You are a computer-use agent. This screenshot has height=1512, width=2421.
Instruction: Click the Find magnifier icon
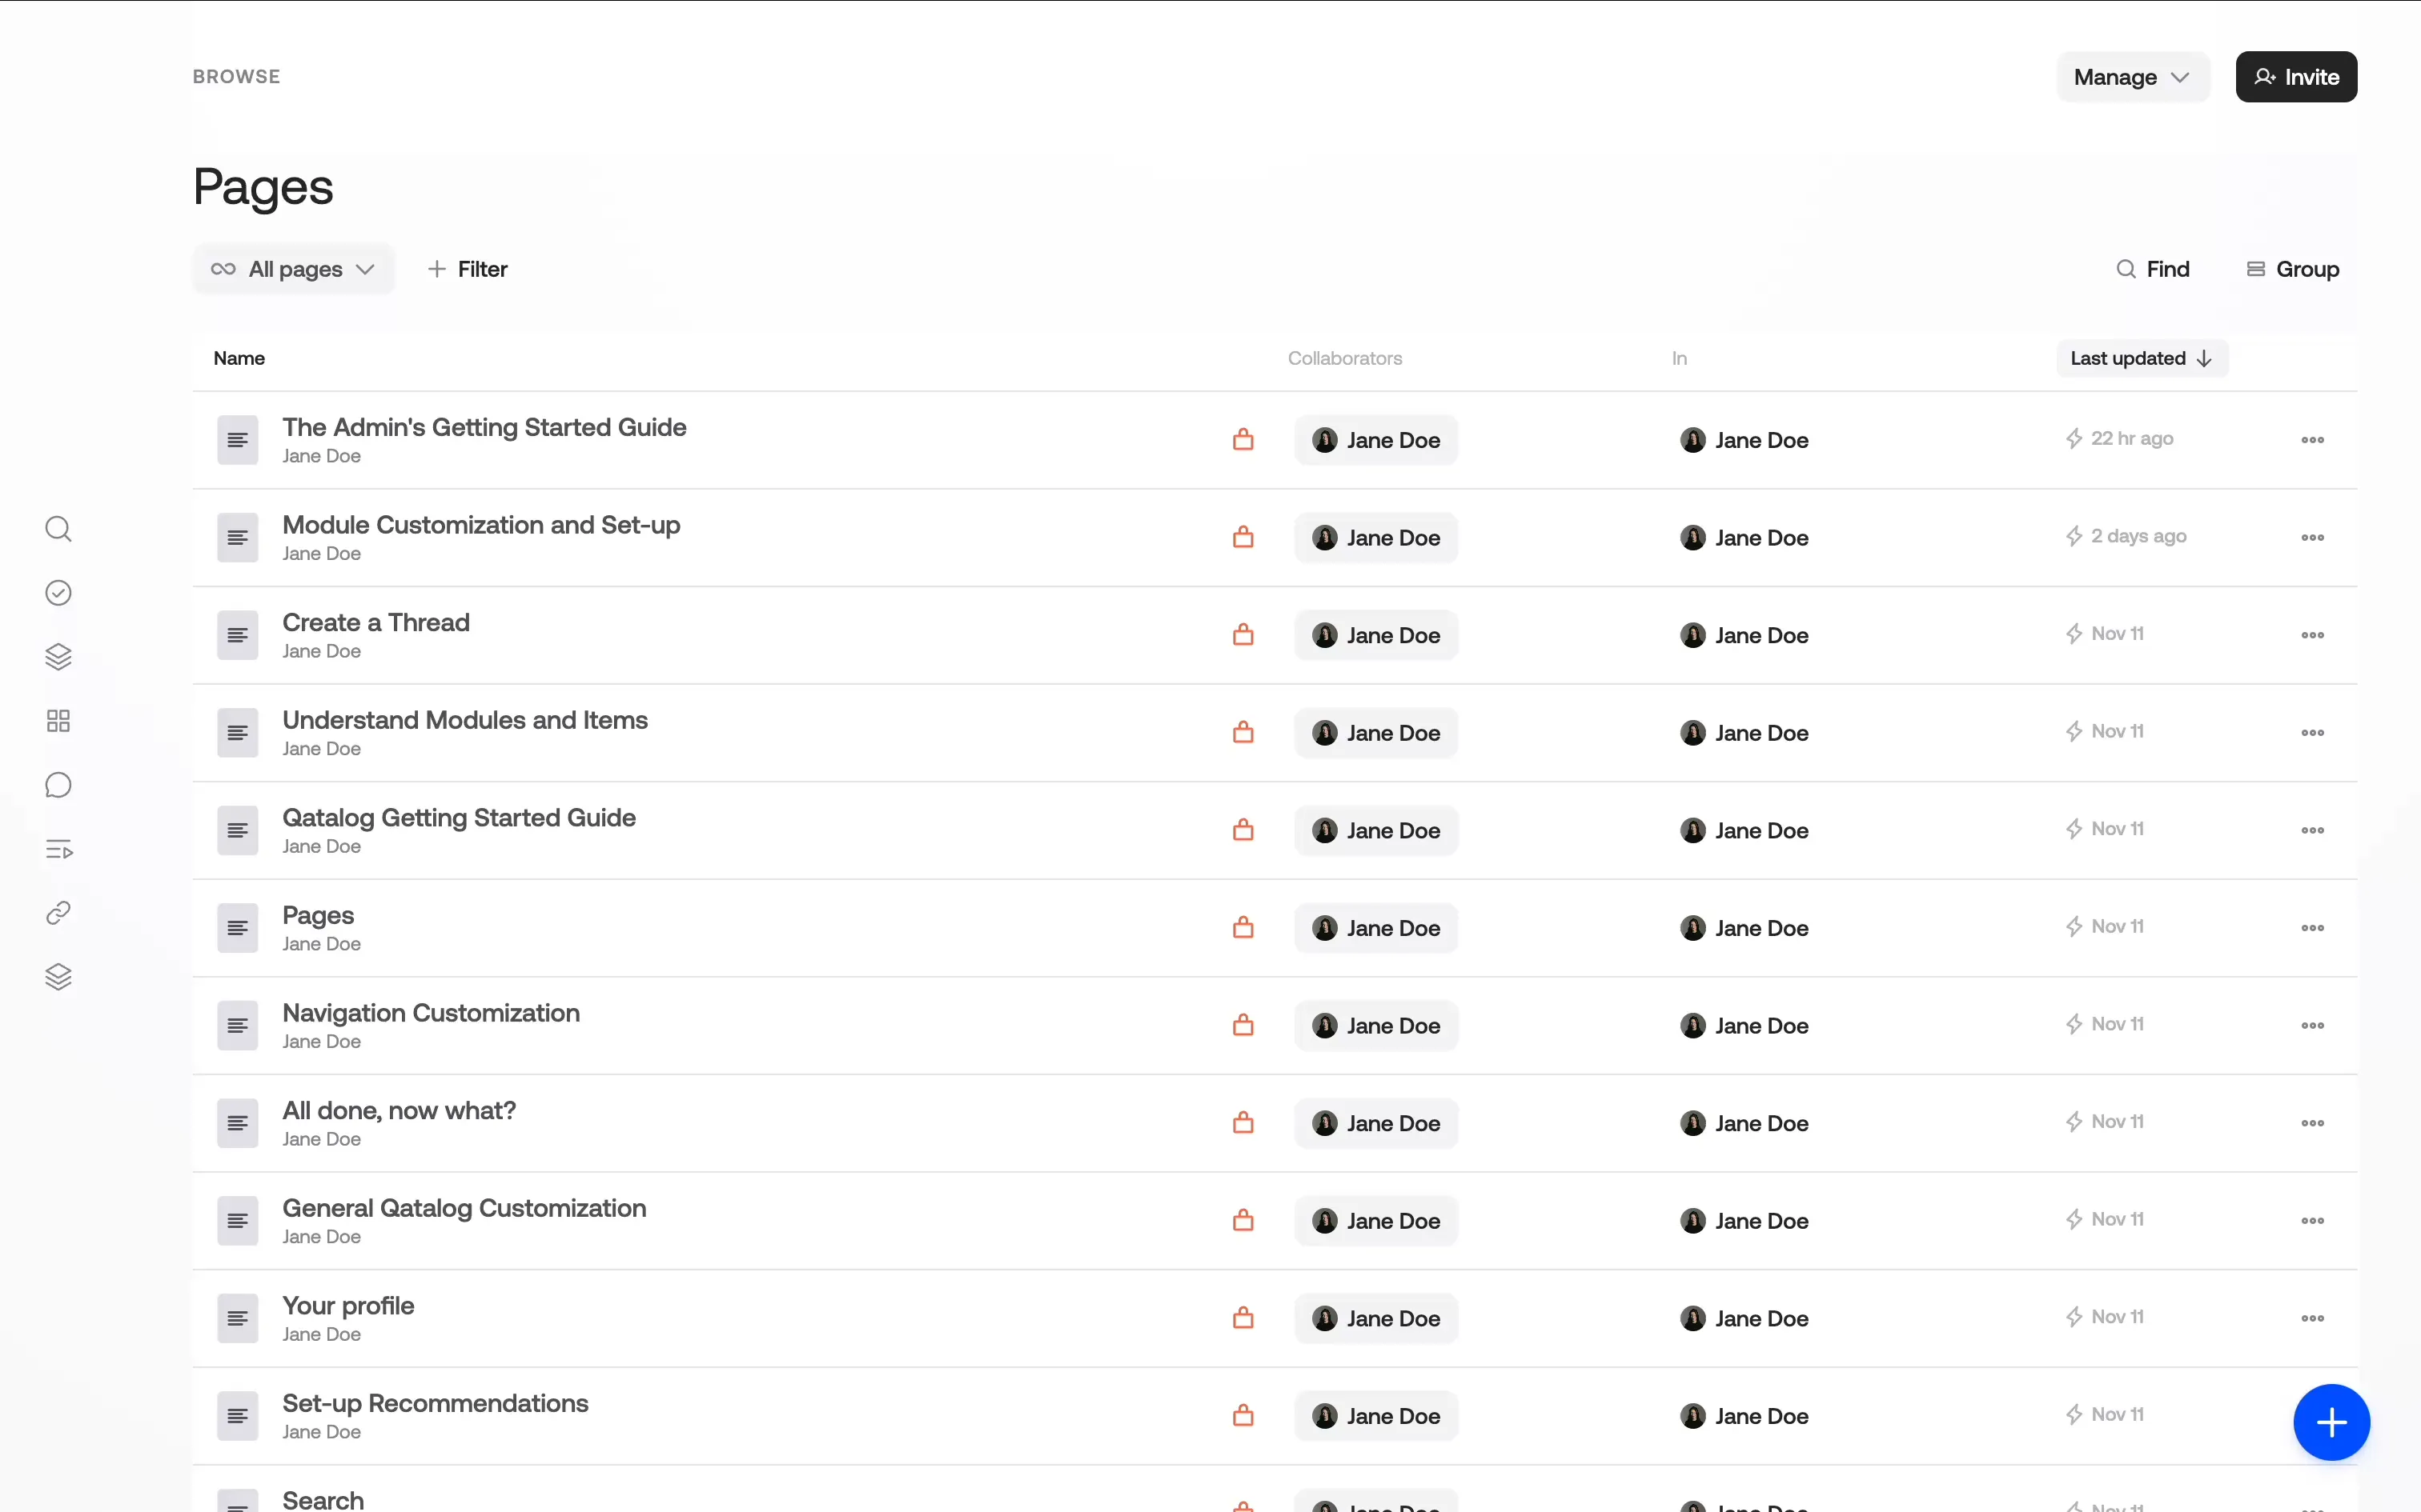(2126, 268)
